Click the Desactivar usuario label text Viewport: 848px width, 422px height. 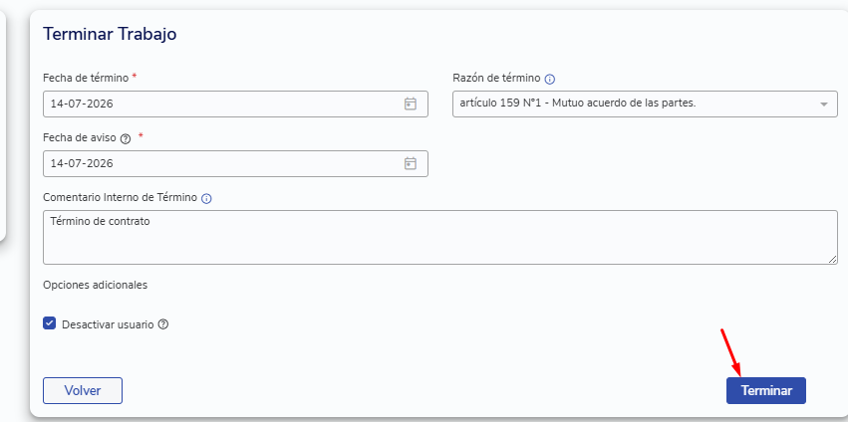108,325
